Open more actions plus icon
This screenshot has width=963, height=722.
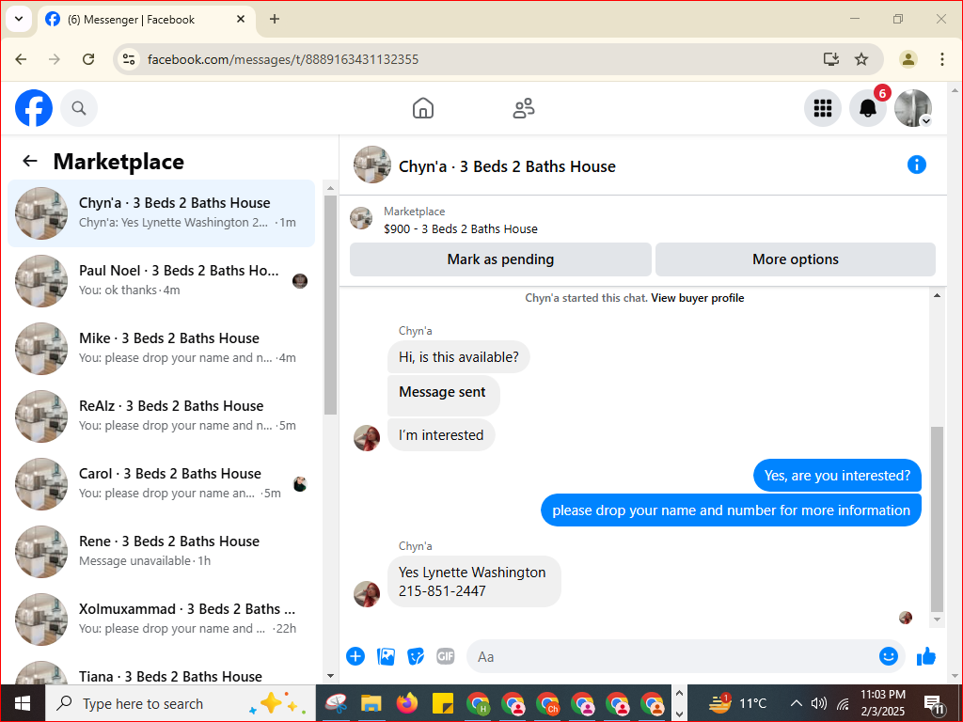[355, 656]
